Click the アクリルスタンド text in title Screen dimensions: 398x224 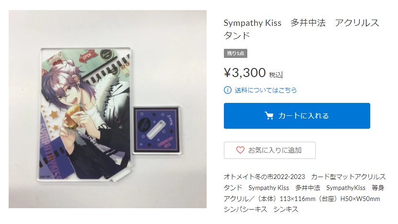[x=301, y=29]
